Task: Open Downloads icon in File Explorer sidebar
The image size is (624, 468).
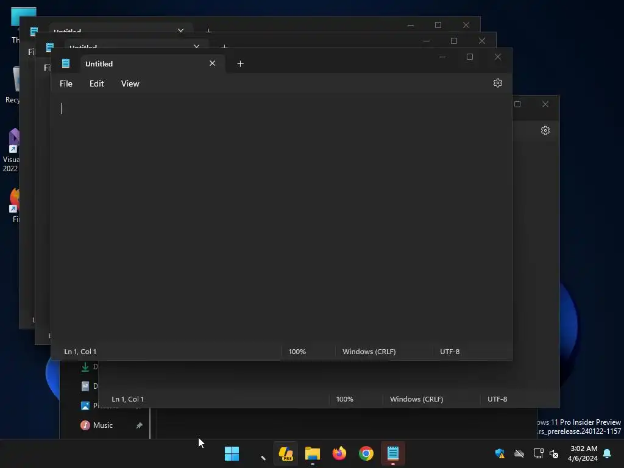Action: (x=85, y=366)
